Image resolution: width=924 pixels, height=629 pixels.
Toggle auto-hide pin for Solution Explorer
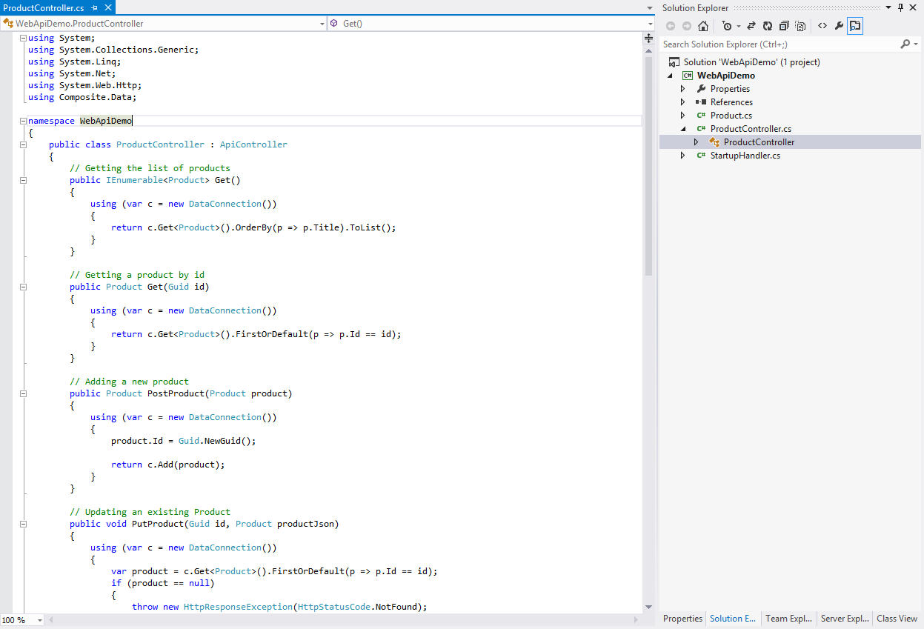pos(901,7)
